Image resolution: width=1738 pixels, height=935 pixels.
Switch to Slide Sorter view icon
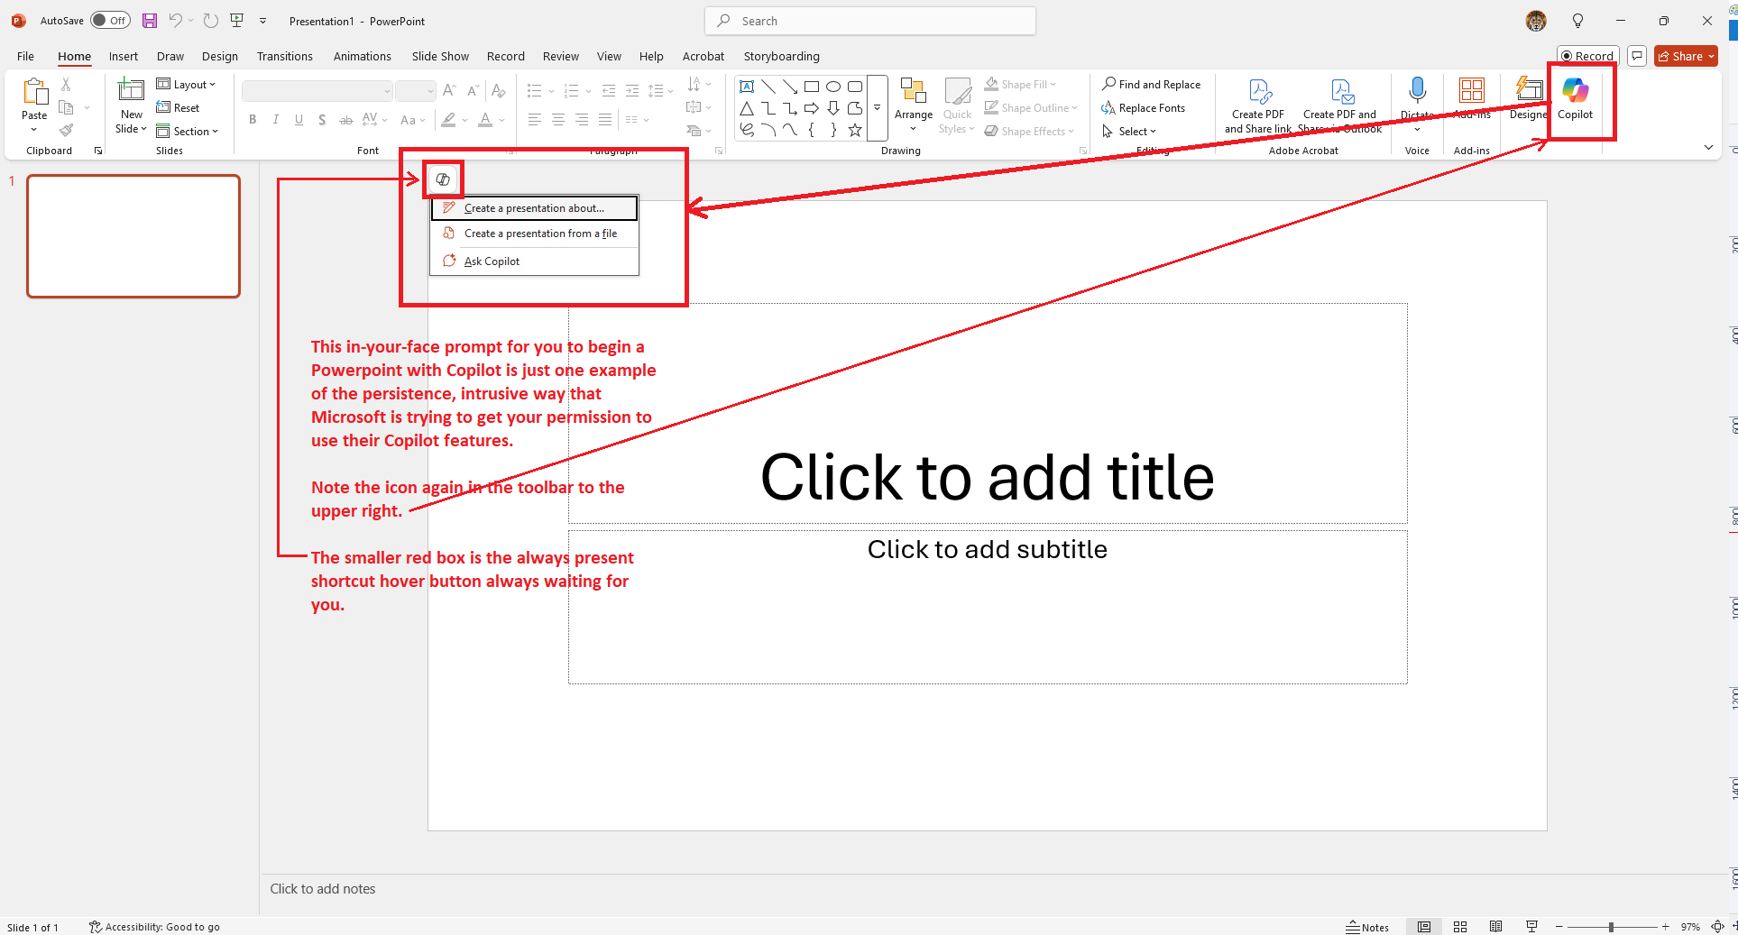[1460, 927]
